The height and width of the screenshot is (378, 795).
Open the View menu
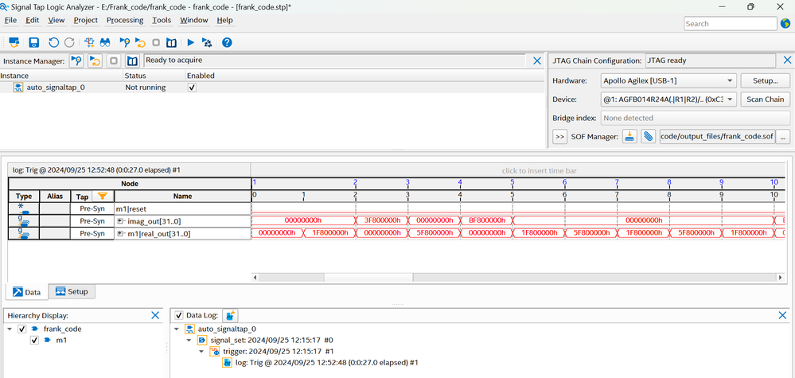(x=57, y=20)
